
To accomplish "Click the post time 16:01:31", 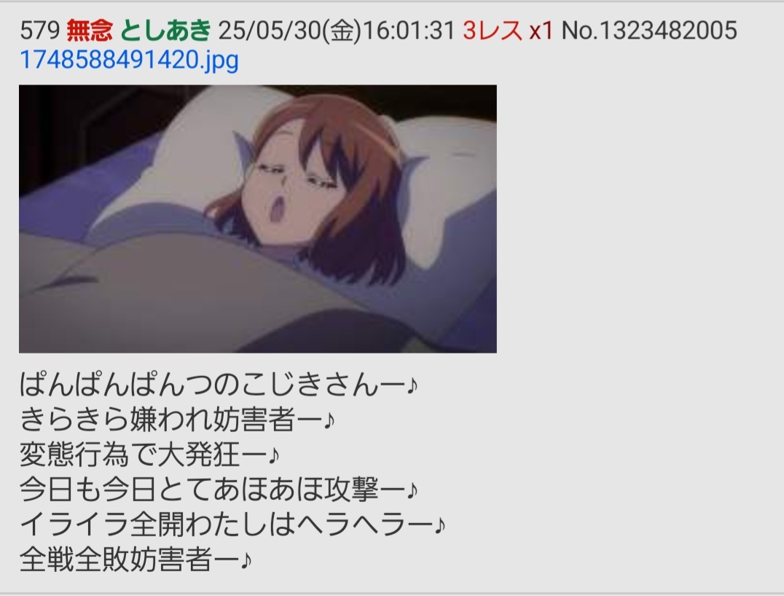I will pos(408,30).
